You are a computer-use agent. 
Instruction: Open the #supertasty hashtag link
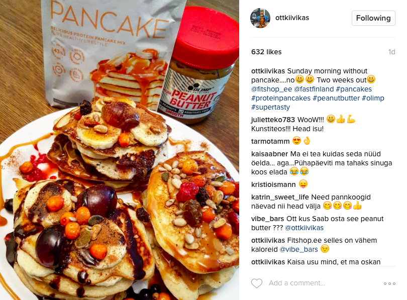click(x=270, y=107)
